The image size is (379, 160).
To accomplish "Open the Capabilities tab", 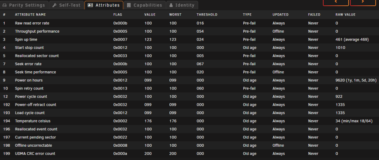I will tap(144, 5).
